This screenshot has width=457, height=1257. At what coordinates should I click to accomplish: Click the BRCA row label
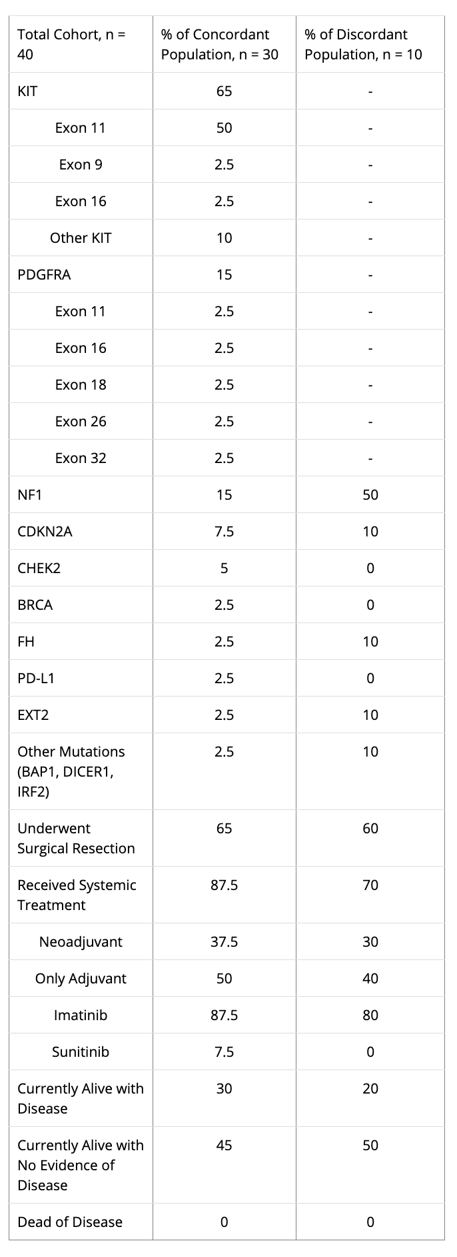coord(35,605)
